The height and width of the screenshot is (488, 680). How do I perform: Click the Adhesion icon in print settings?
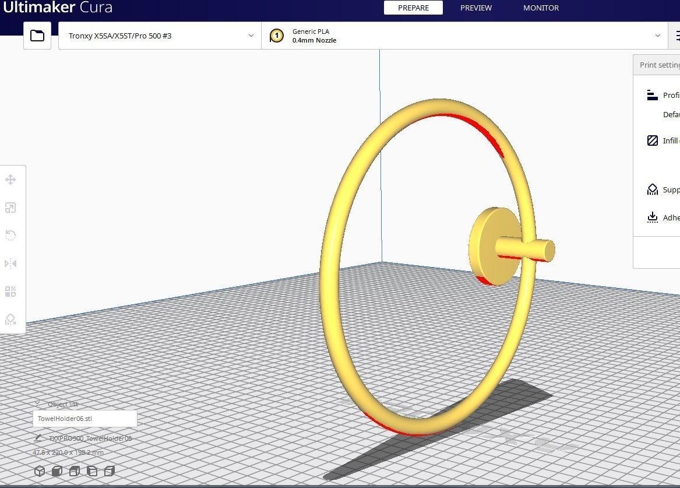652,217
